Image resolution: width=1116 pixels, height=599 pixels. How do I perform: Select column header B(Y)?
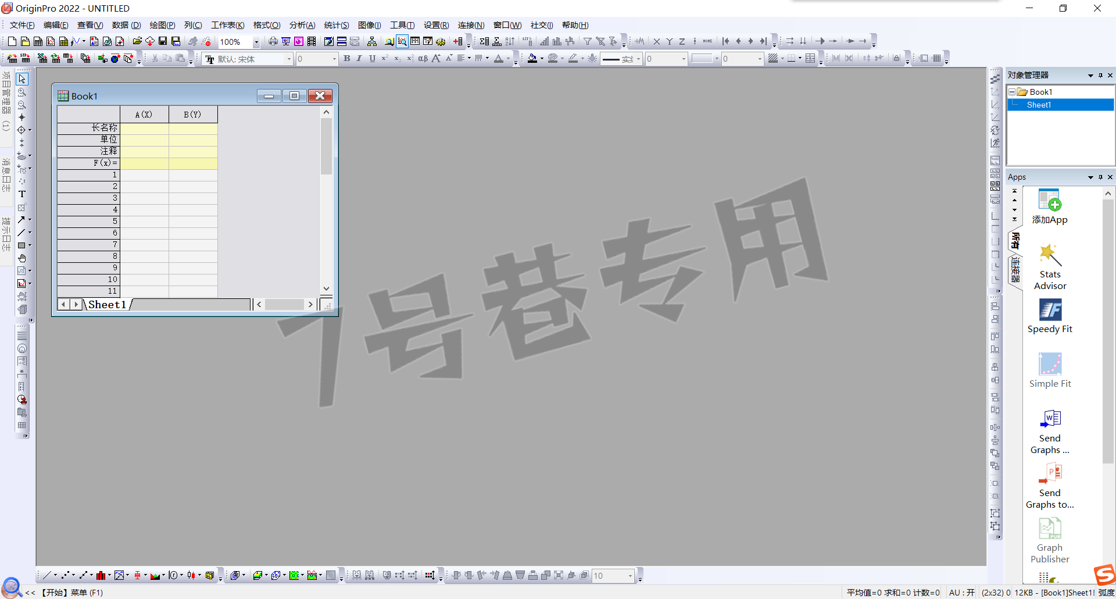[193, 114]
